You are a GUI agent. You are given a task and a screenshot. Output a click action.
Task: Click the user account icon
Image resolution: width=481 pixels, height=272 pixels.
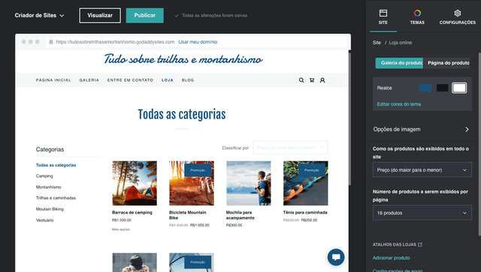click(x=322, y=80)
